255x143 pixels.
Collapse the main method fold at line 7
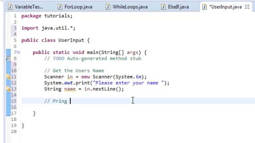pos(18,52)
